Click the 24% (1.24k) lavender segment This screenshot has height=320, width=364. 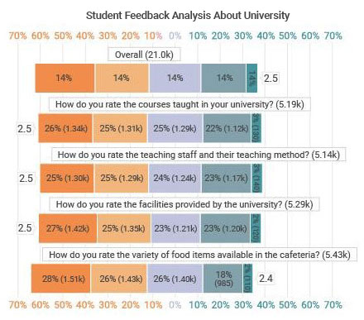coord(175,178)
